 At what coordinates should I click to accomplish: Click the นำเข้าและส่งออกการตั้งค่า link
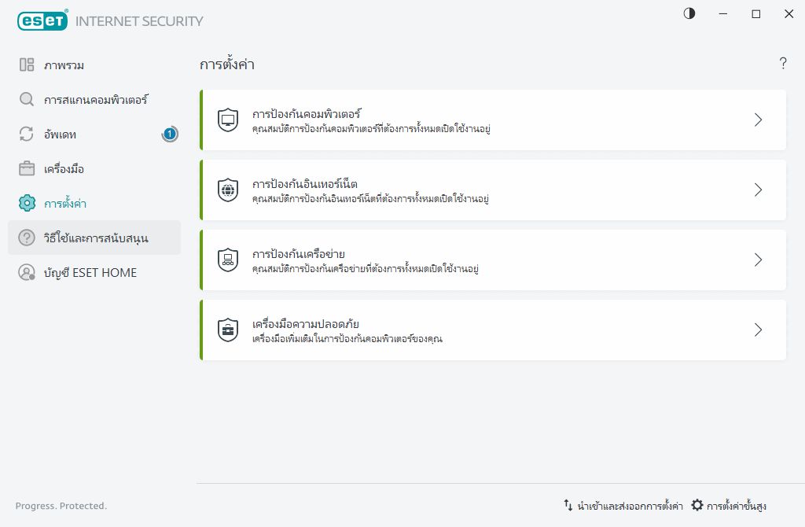[x=630, y=506]
